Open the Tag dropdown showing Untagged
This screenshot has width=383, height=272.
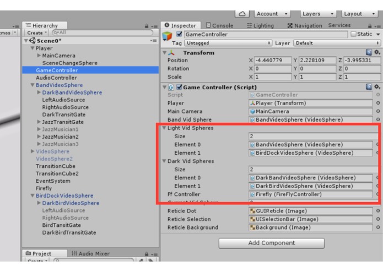(x=228, y=43)
